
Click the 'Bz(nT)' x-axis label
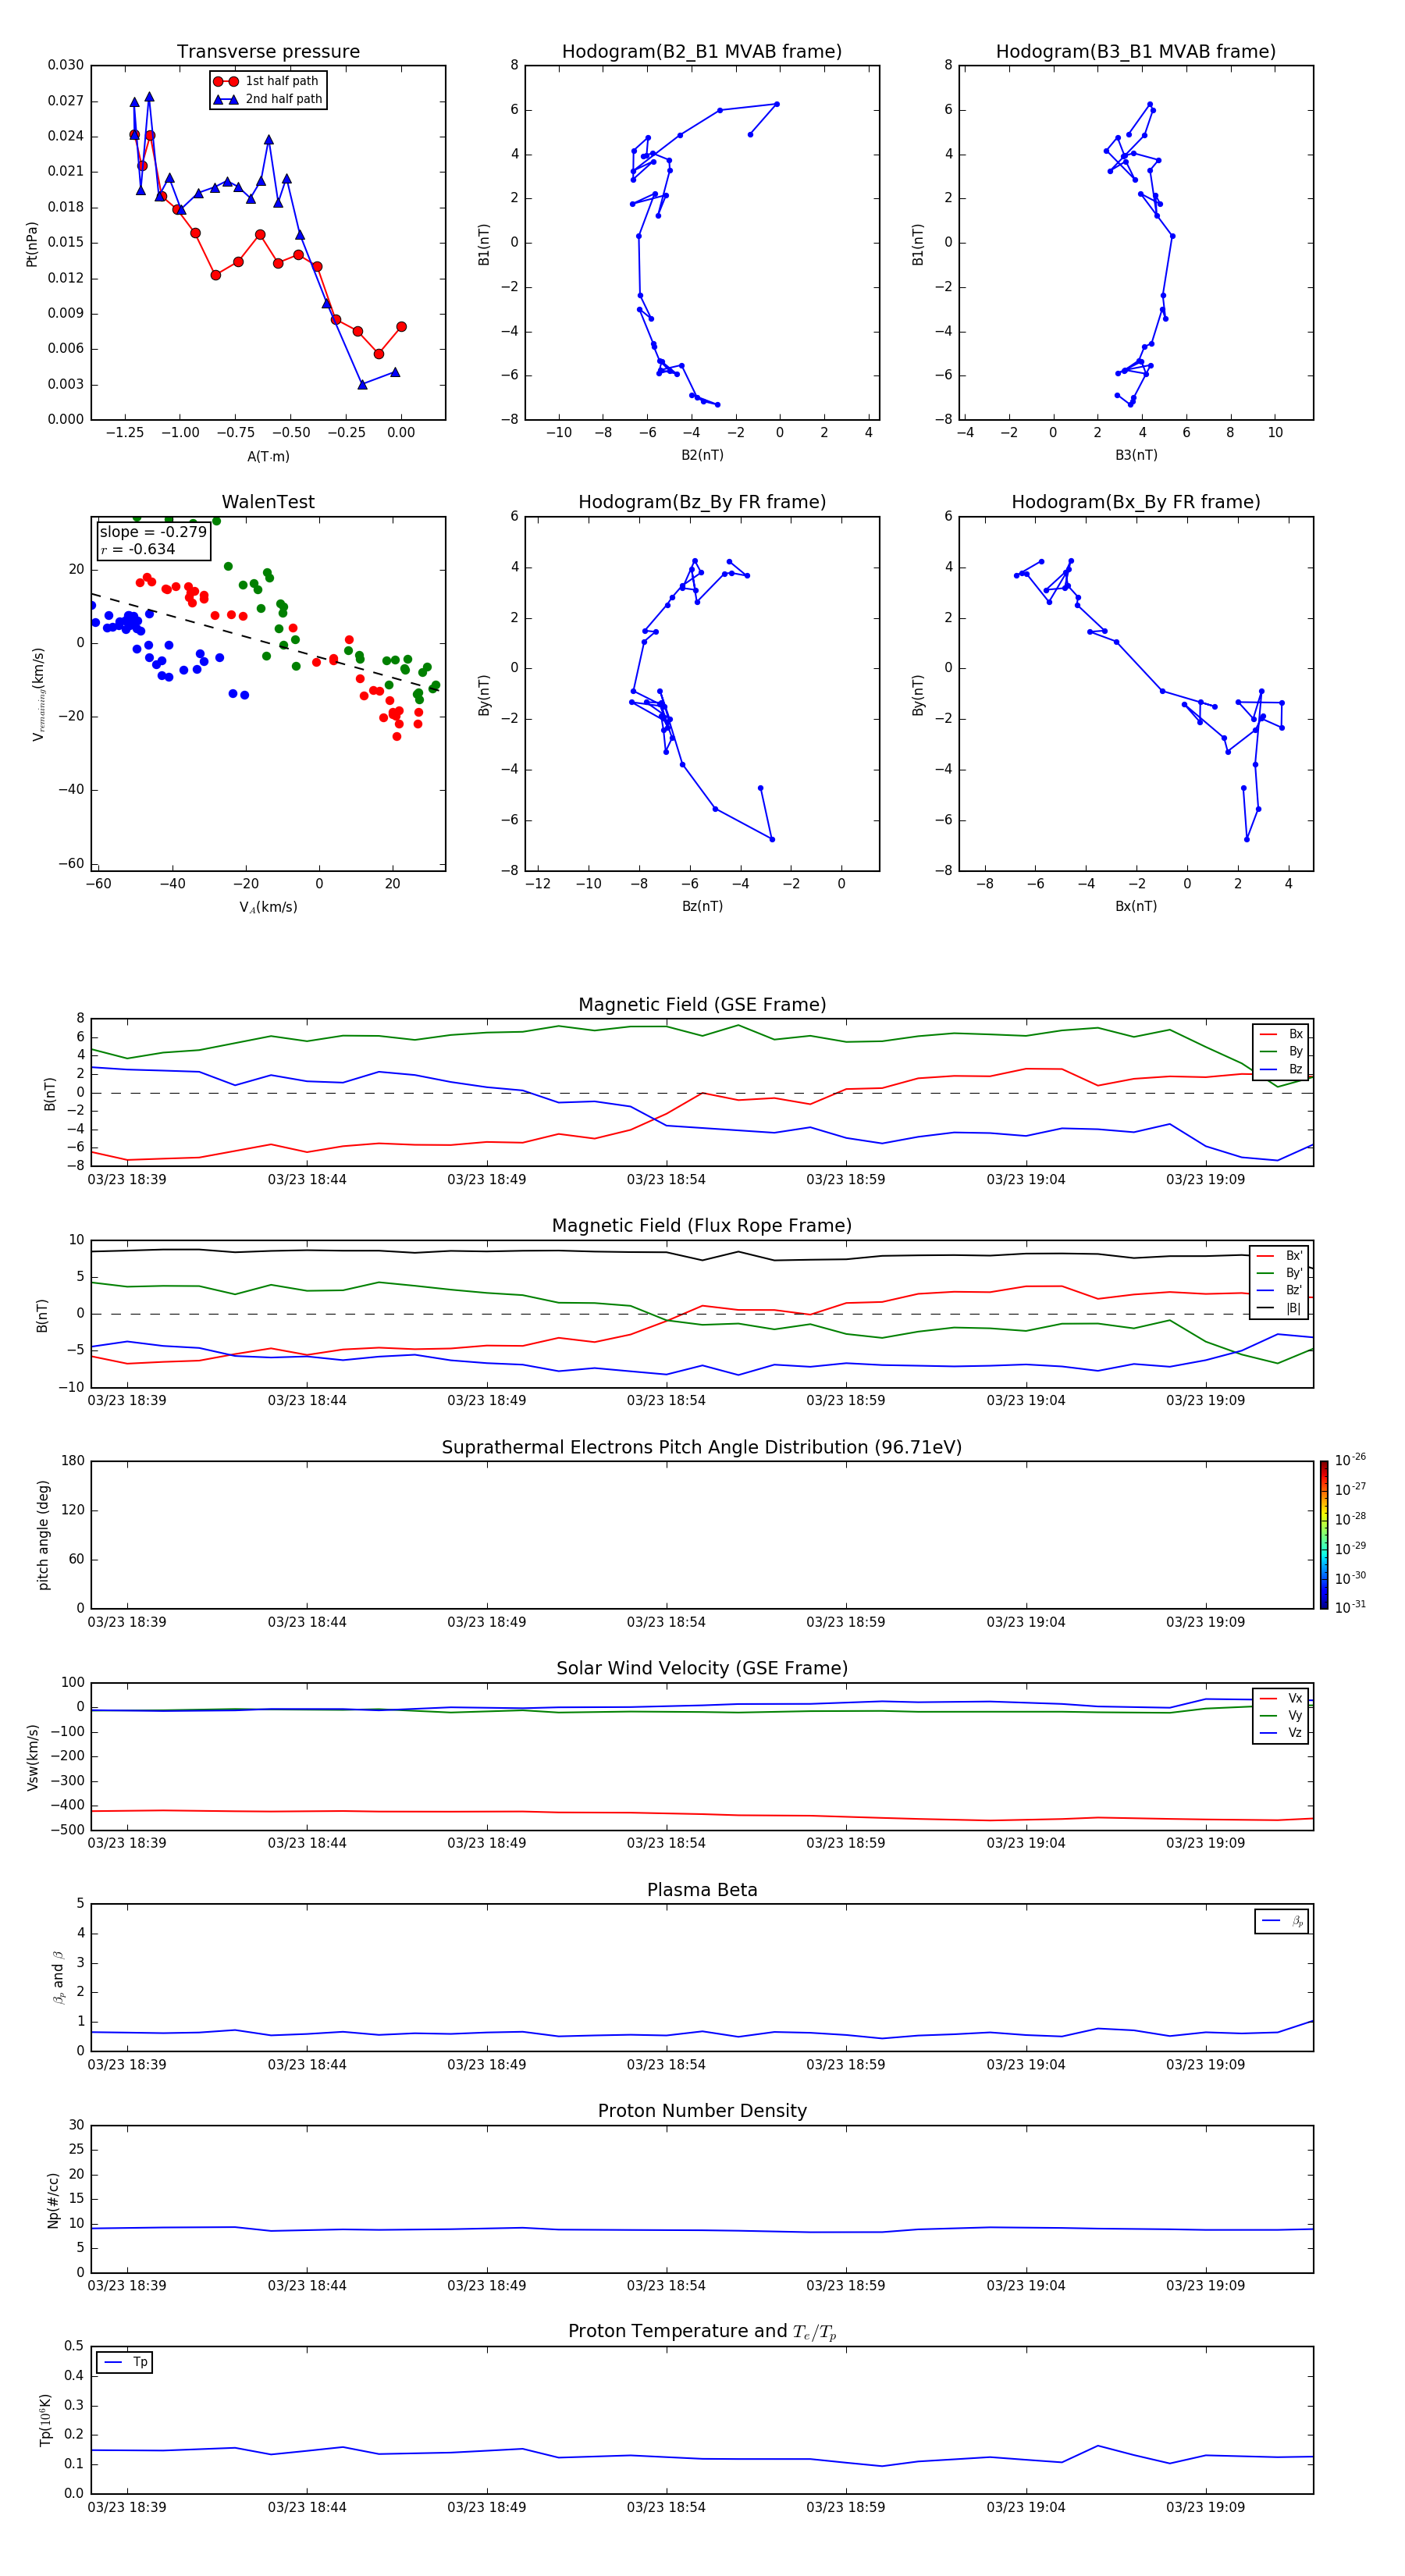702,907
